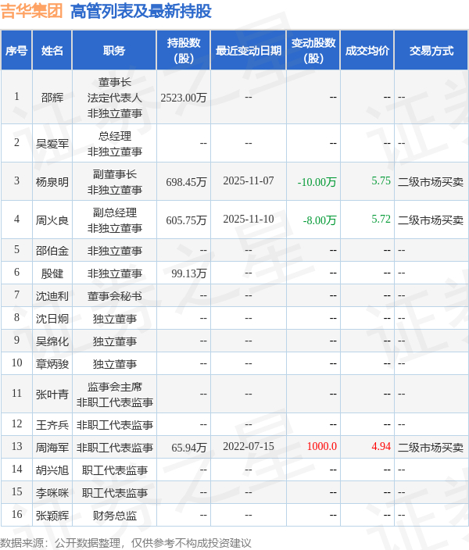Viewport: 469px width, 550px height.
Task: Click 二级市场买卖 in 杨泉明 row
Action: (431, 182)
